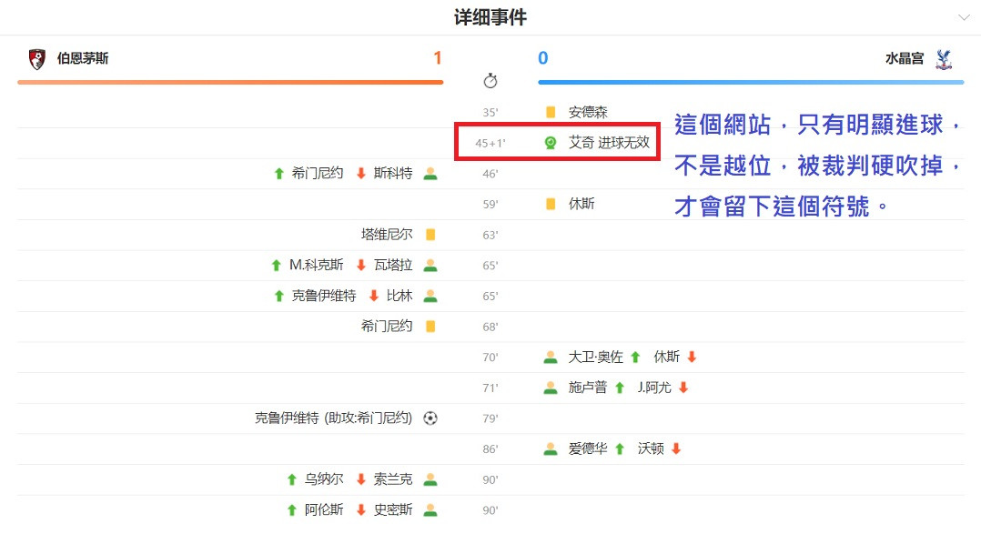Click player name 塔维尼尔
Screen dimensions: 981x534
tap(387, 235)
